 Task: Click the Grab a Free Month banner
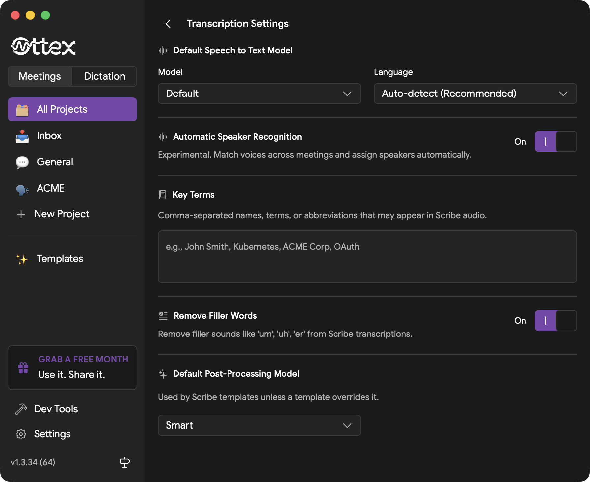(x=72, y=368)
